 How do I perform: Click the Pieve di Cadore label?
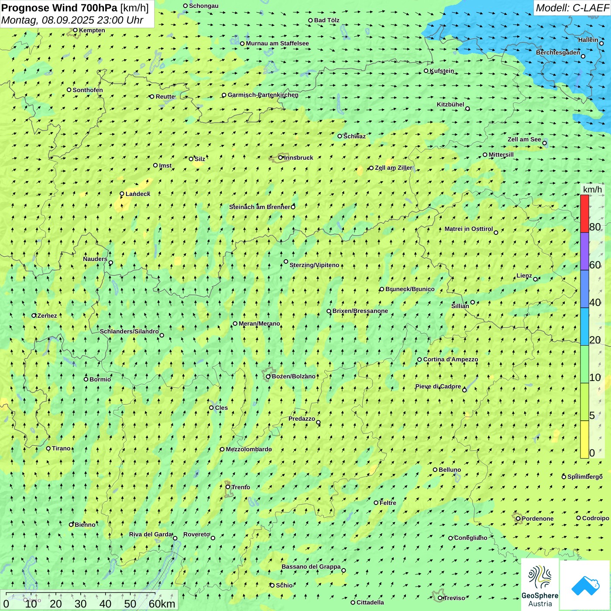[x=438, y=386]
